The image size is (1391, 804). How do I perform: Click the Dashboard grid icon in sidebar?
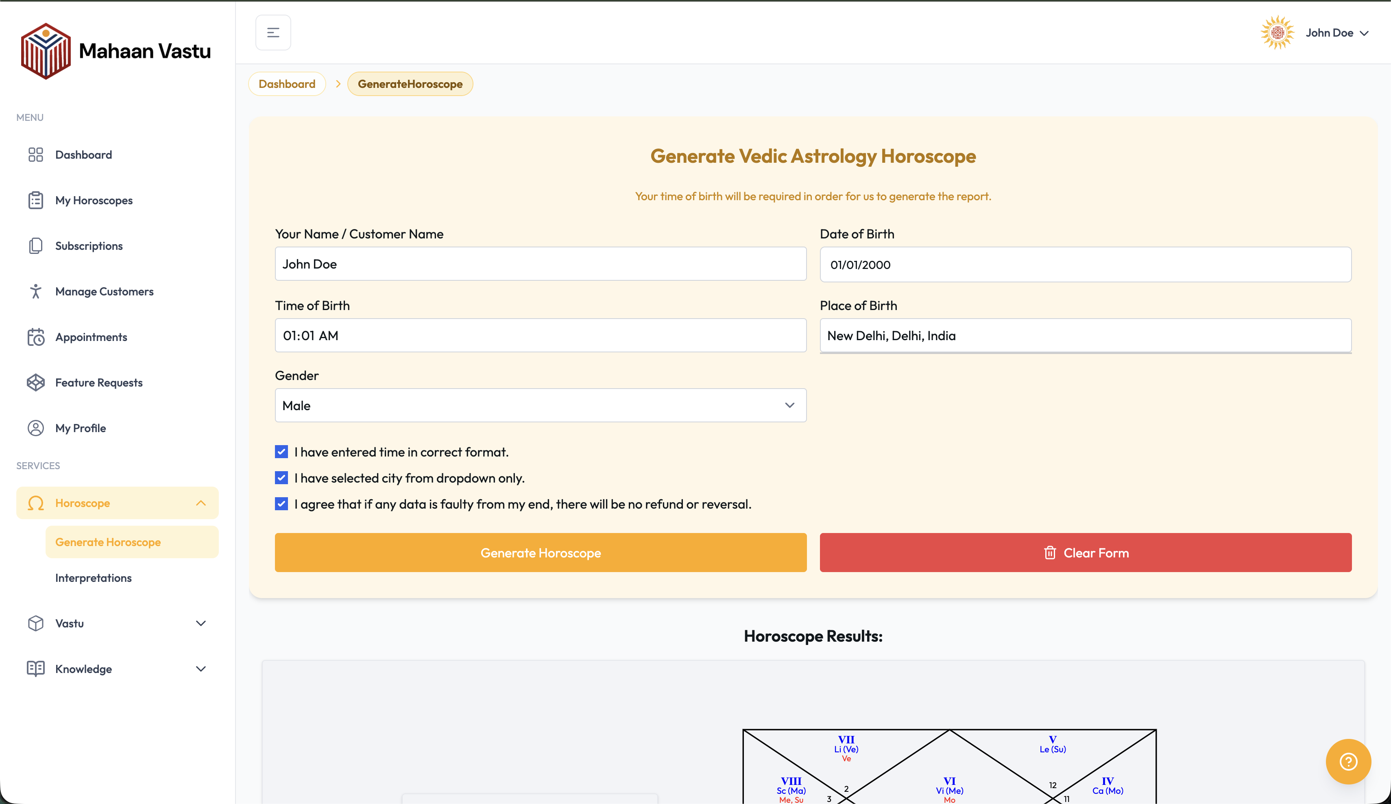[36, 155]
